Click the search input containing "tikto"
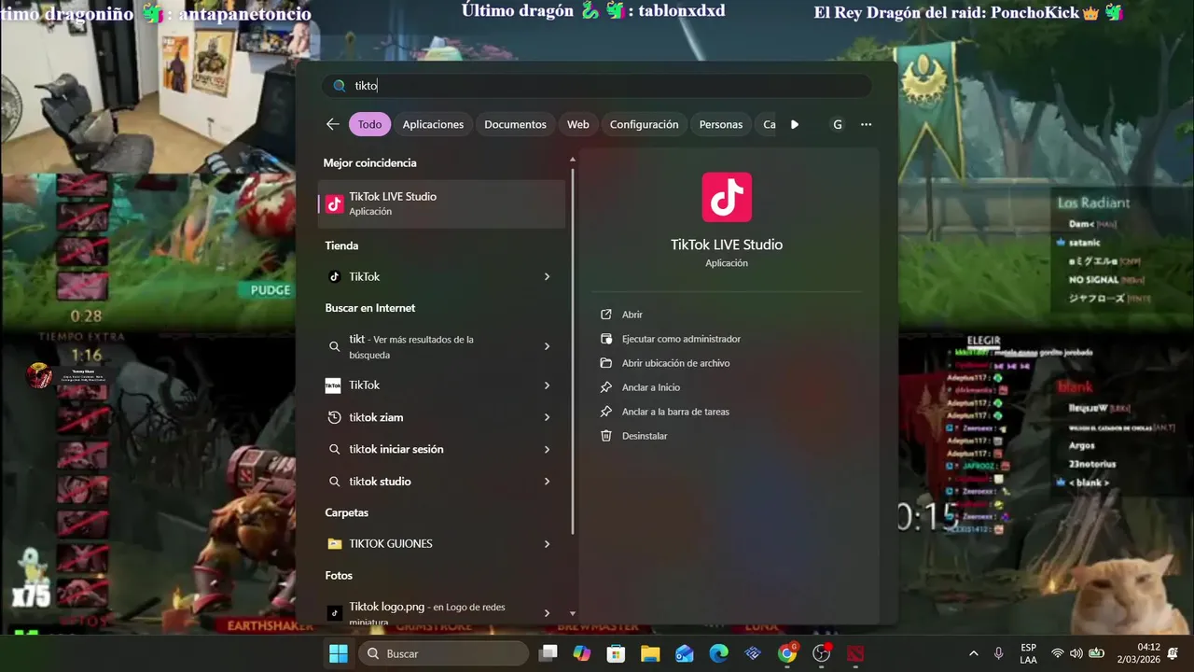 click(x=598, y=86)
